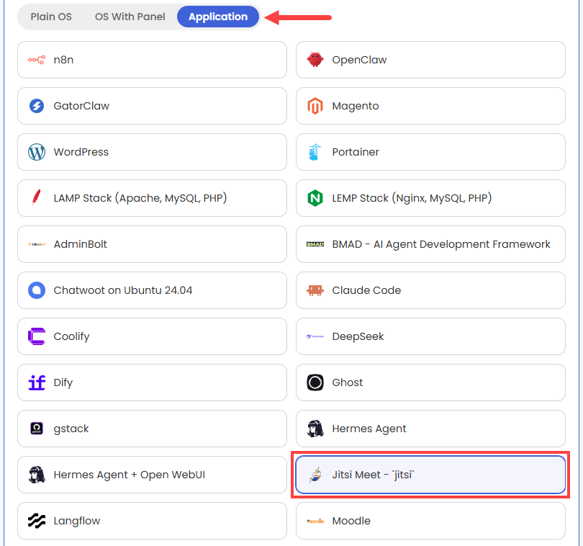This screenshot has height=546, width=583.
Task: Select the Application tab
Action: pyautogui.click(x=218, y=17)
